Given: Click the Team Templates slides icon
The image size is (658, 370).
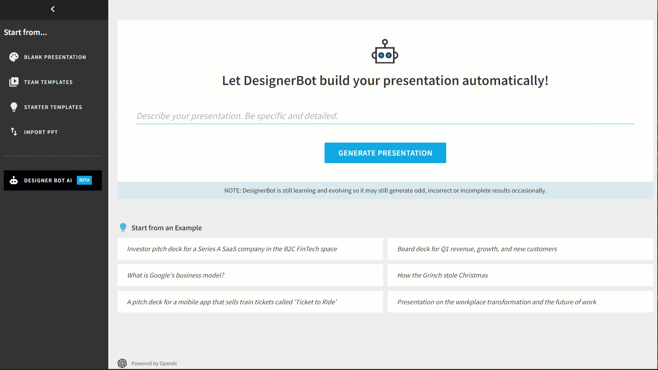Looking at the screenshot, I should point(14,82).
